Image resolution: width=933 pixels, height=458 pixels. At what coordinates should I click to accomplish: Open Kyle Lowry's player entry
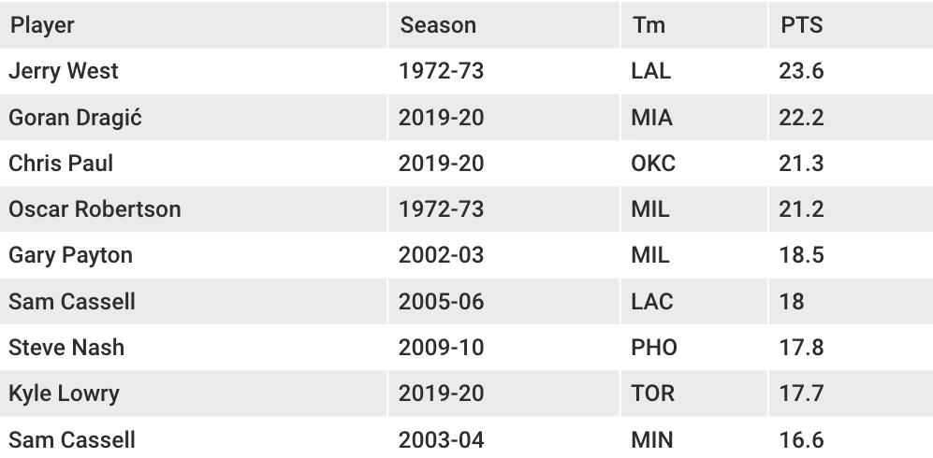64,394
